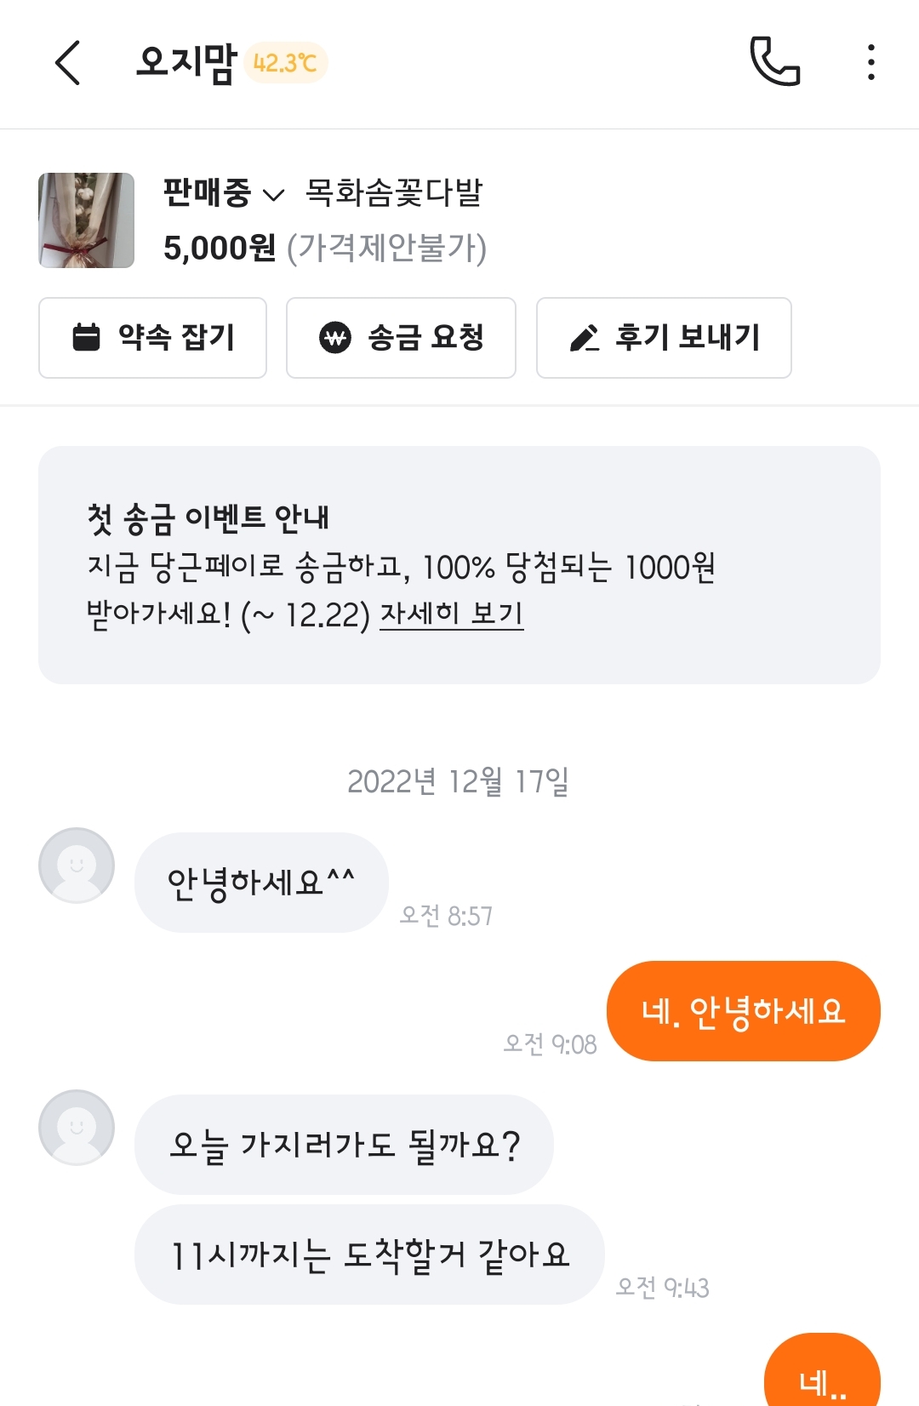Tap the calendar icon for 약속 잡기

click(86, 337)
